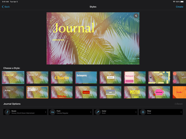
Task: Select the Tile style thumbnail
Action: point(159,78)
